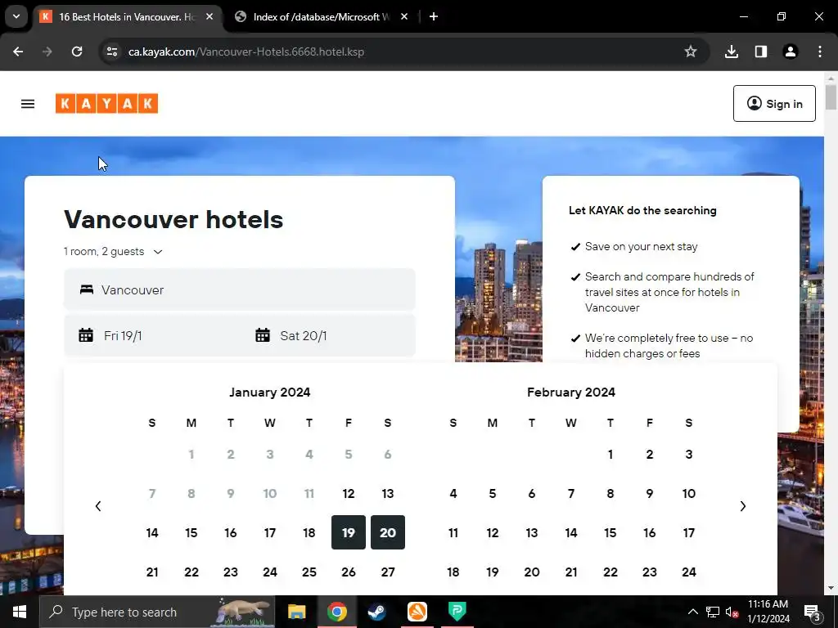838x628 pixels.
Task: Select highlighted January 19
Action: [349, 532]
